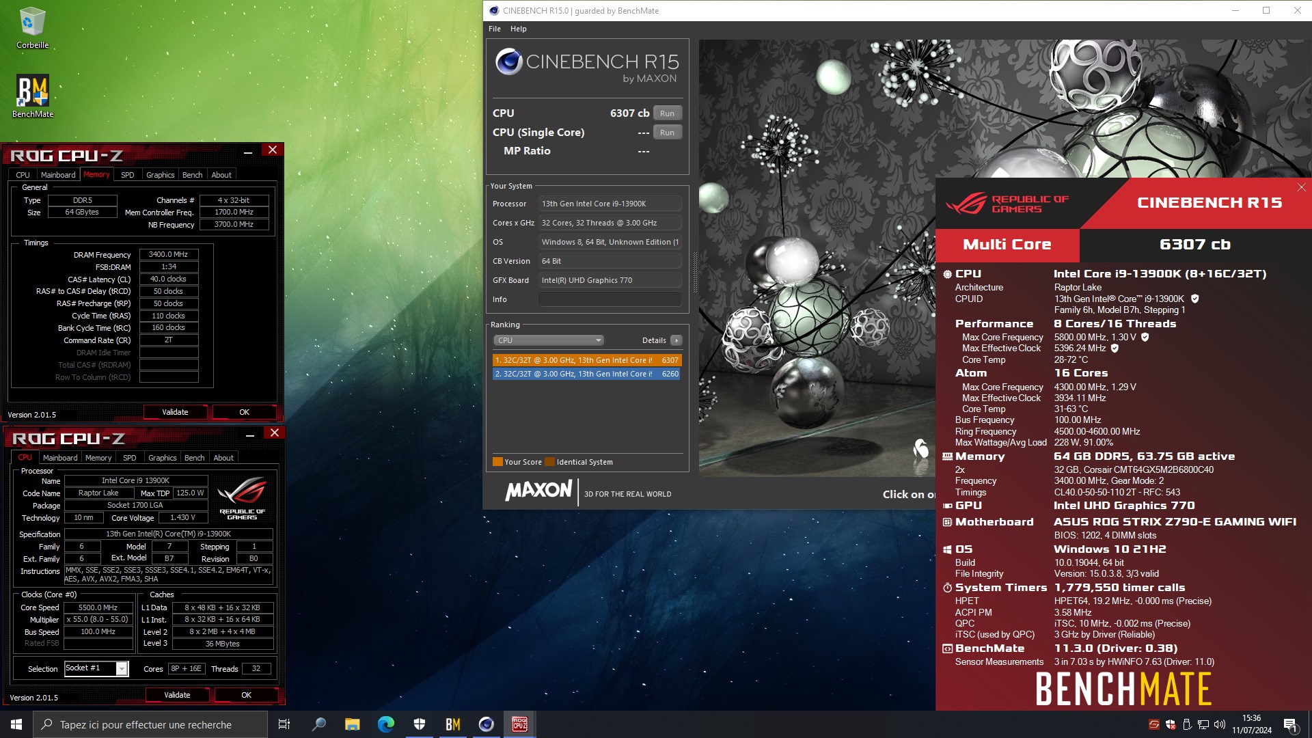Click the volume tray icon
Image resolution: width=1312 pixels, height=738 pixels.
[x=1220, y=724]
